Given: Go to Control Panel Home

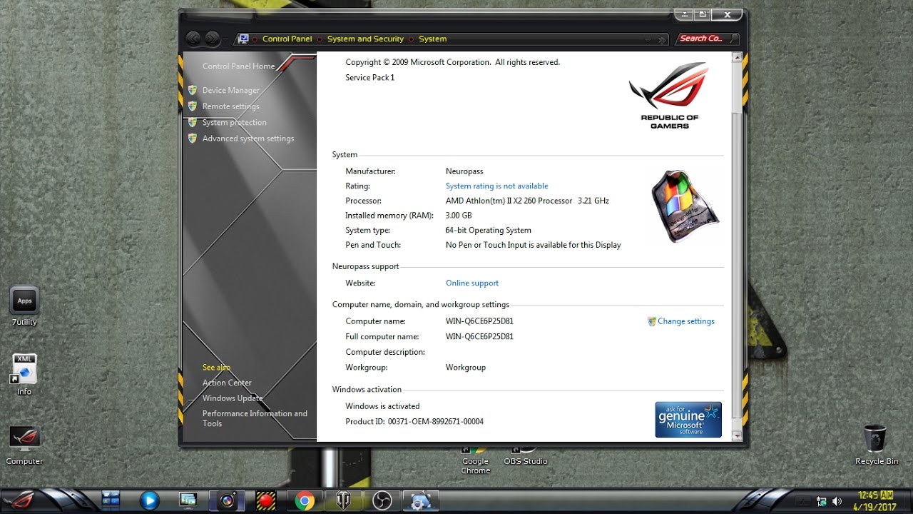Looking at the screenshot, I should point(238,66).
